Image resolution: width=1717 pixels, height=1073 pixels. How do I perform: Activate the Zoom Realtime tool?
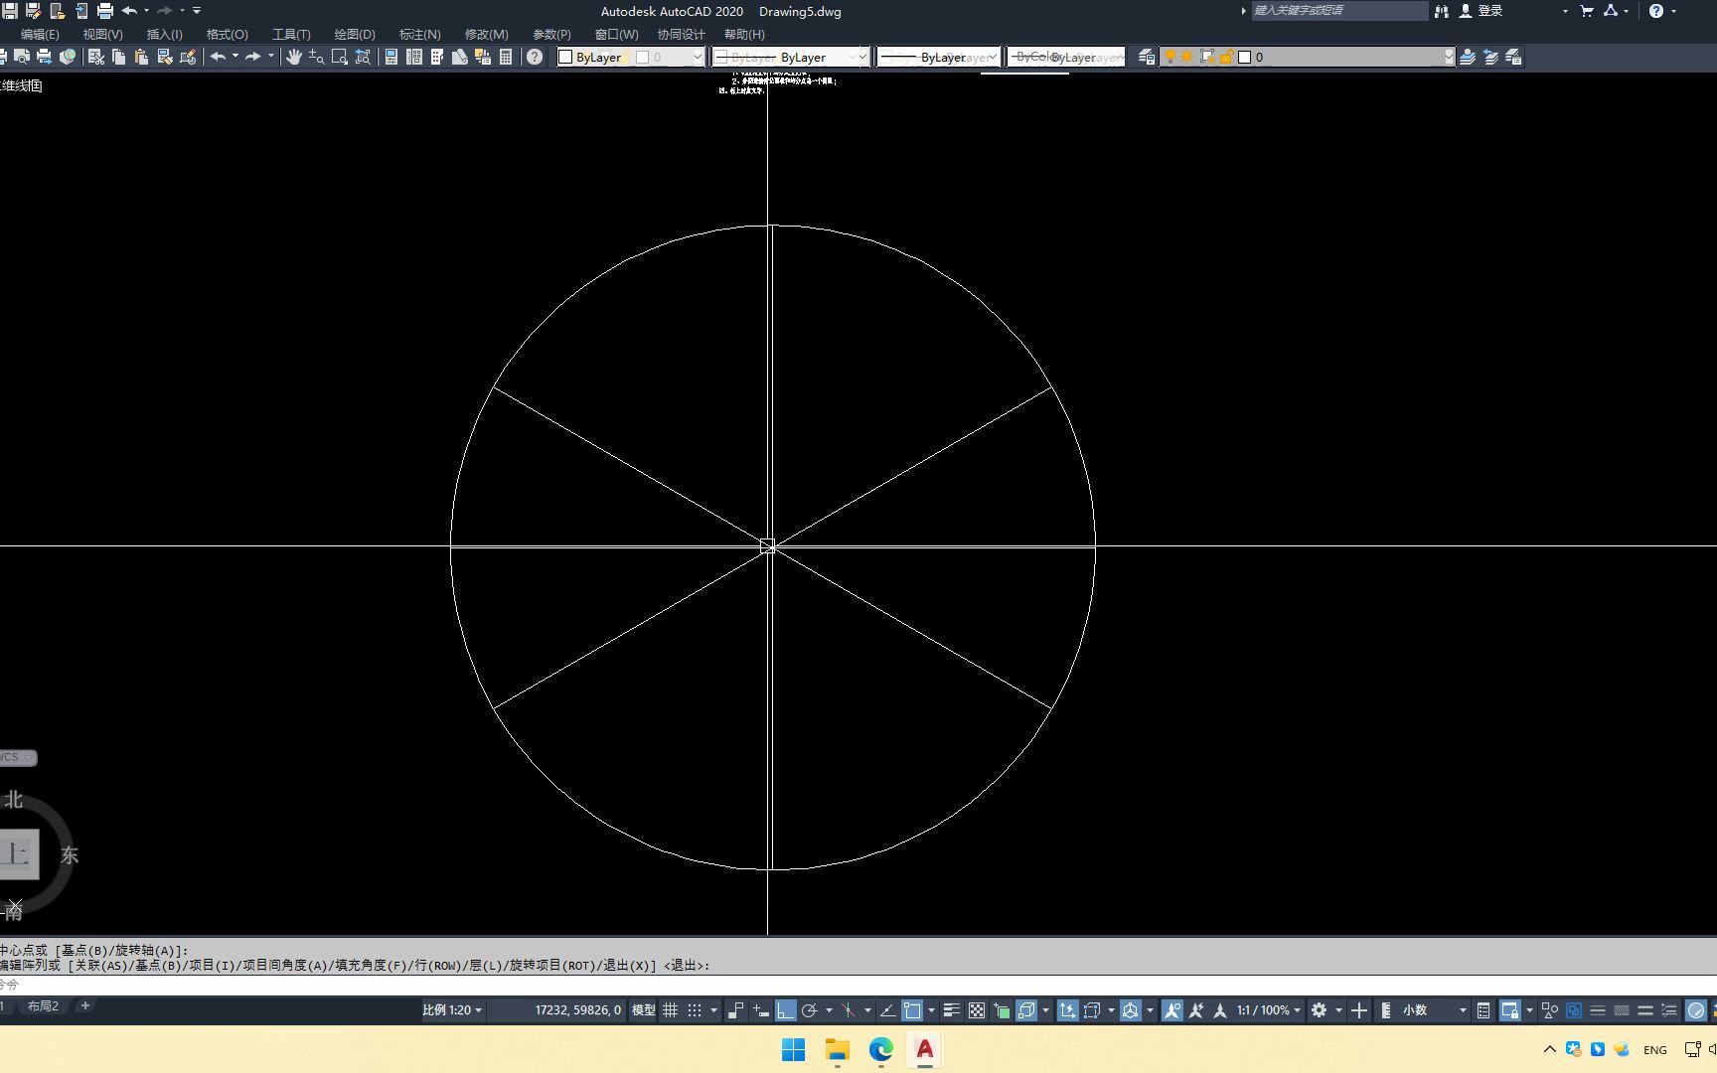point(317,57)
